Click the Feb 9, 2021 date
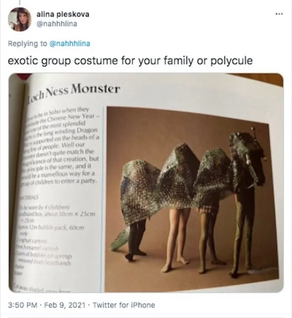Screen dimensions: 292x318 pos(65,305)
